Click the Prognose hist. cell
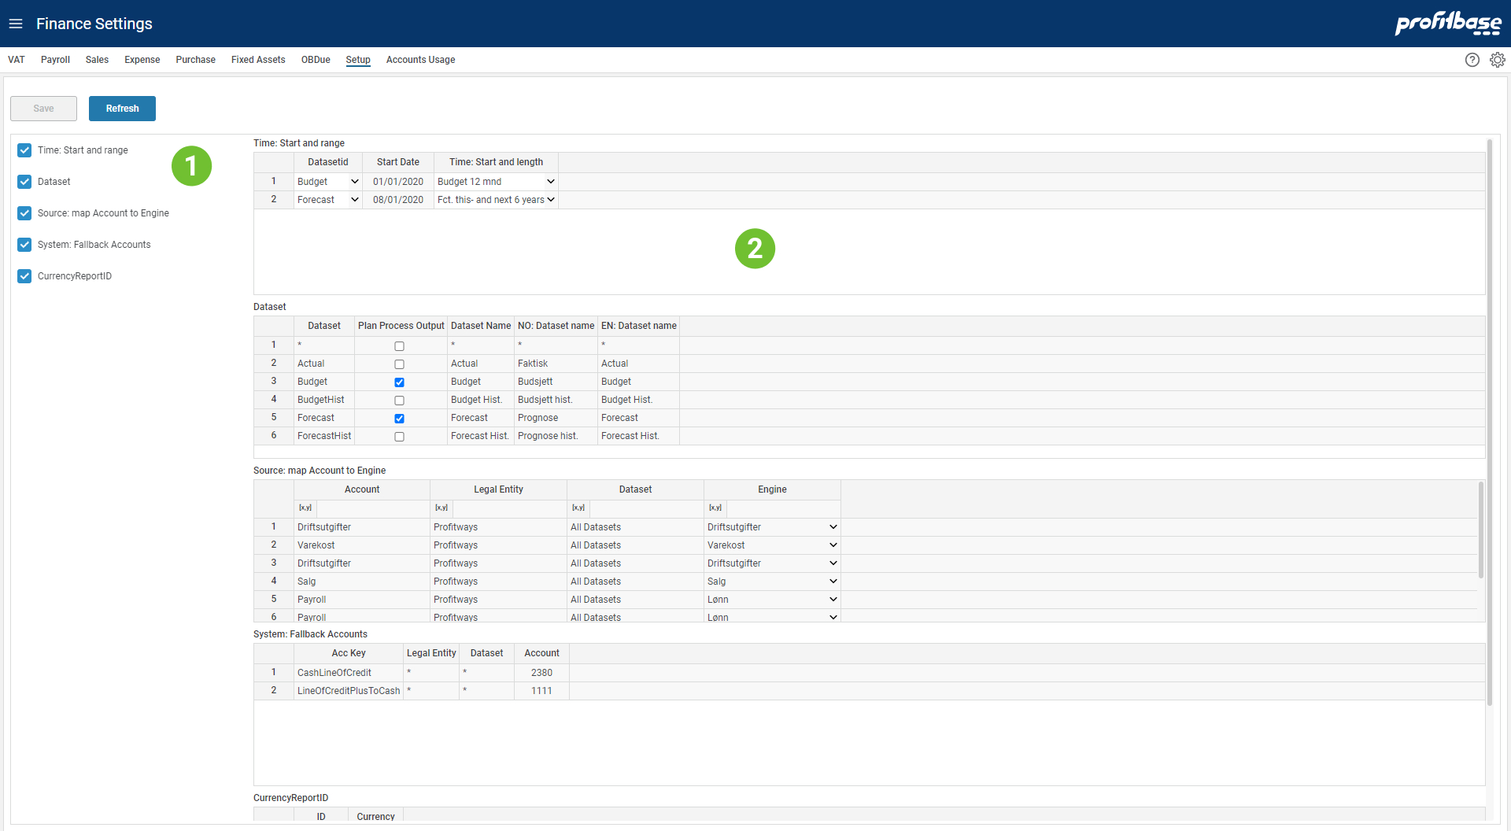 point(556,436)
